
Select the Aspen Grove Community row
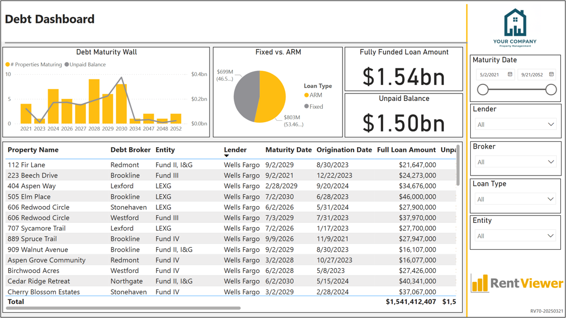click(x=231, y=260)
